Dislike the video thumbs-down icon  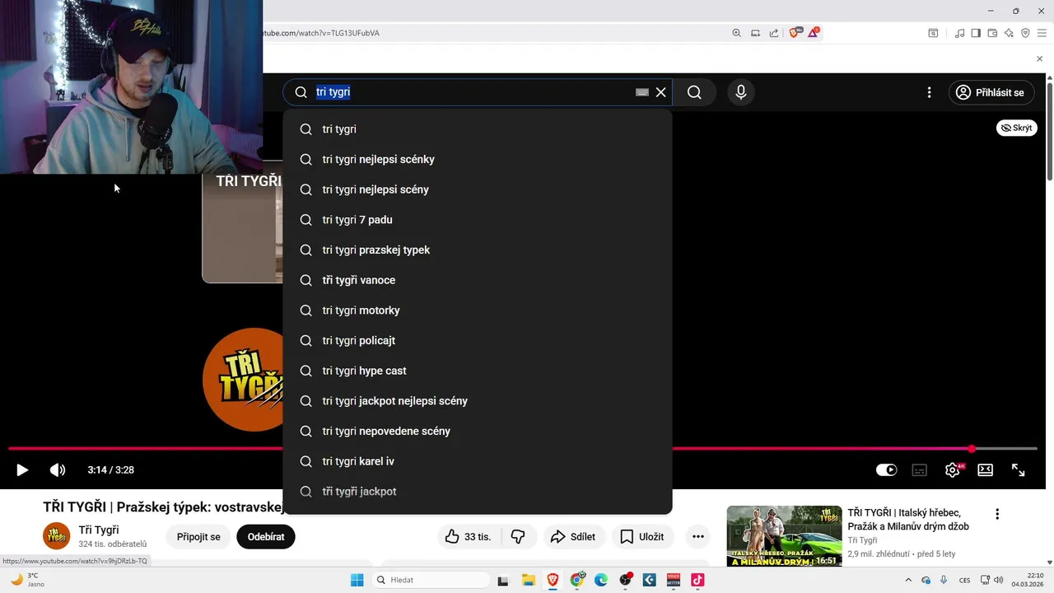click(518, 537)
